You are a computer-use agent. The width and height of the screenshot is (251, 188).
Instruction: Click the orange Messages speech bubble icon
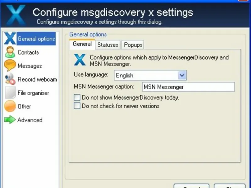[10, 65]
